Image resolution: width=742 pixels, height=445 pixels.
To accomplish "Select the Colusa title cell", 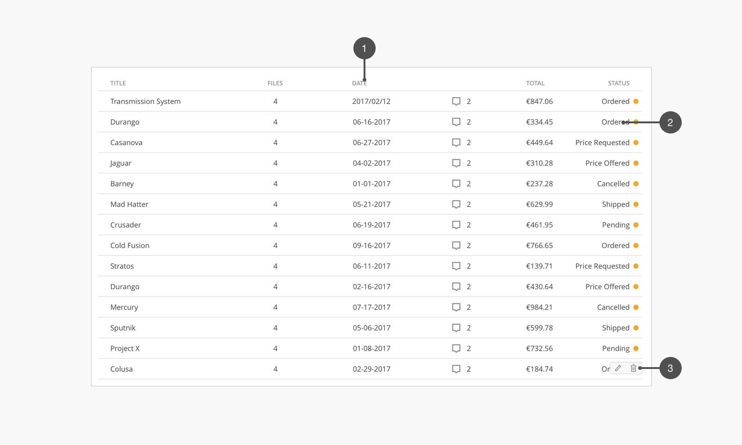I will click(x=121, y=369).
